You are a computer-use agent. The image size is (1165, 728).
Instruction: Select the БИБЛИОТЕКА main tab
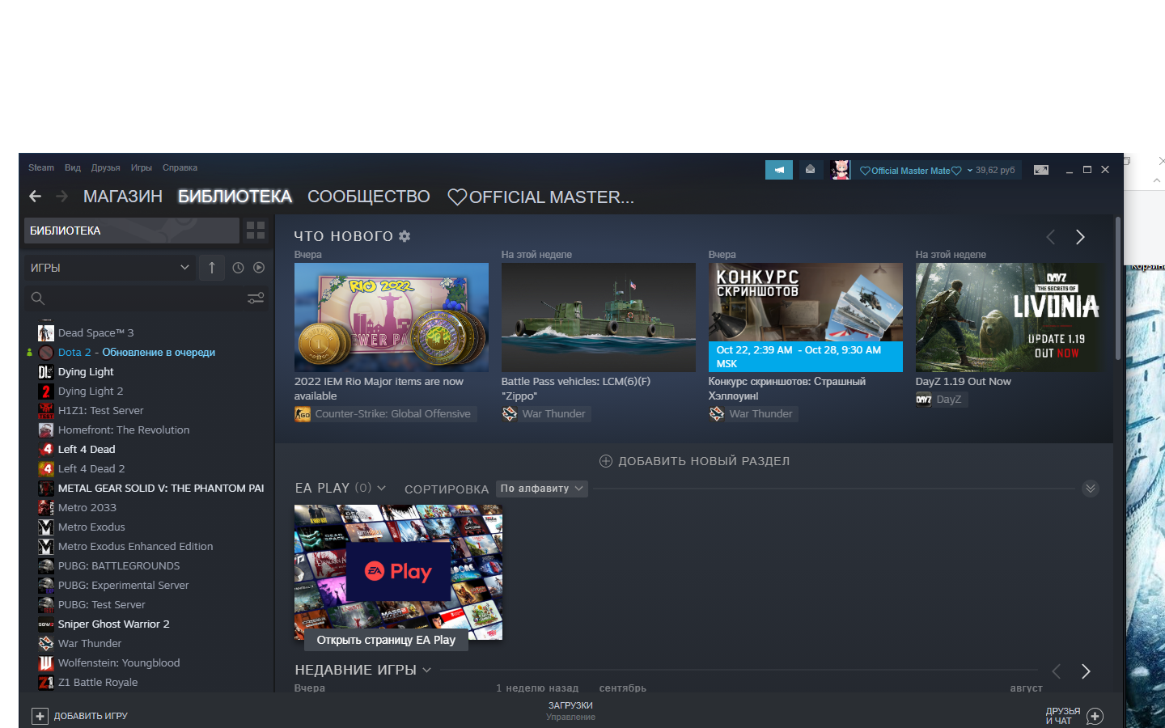(235, 197)
